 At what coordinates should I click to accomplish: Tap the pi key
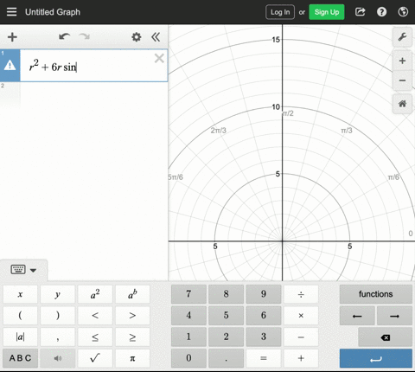tap(132, 358)
